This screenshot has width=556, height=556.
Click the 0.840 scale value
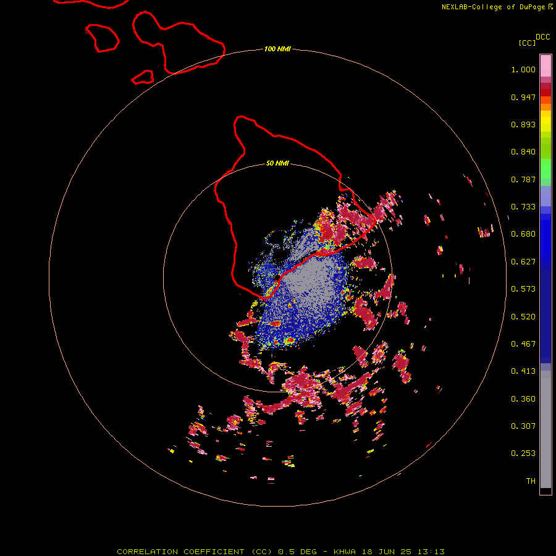[523, 152]
